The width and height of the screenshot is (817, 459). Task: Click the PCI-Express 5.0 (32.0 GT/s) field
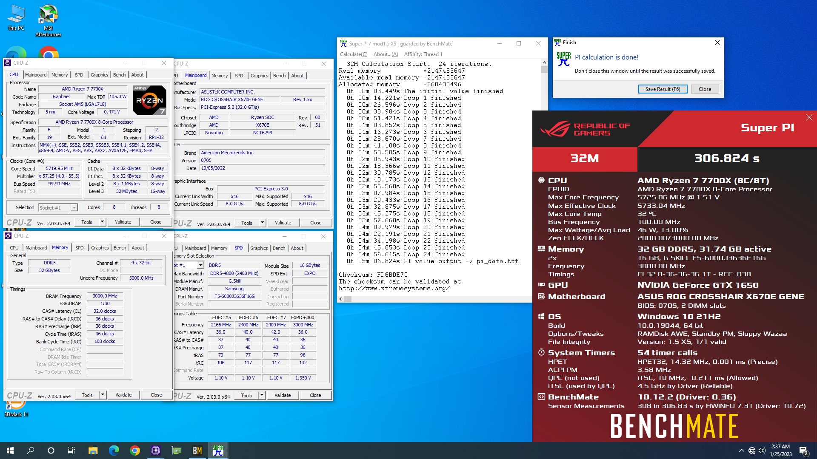point(262,108)
